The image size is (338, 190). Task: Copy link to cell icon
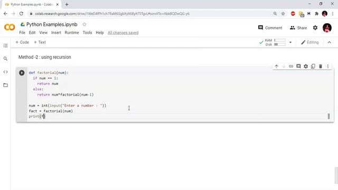coord(291,66)
